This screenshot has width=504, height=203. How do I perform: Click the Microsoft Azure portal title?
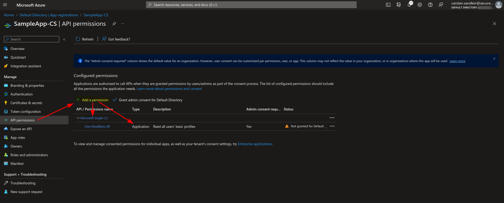tap(31, 5)
